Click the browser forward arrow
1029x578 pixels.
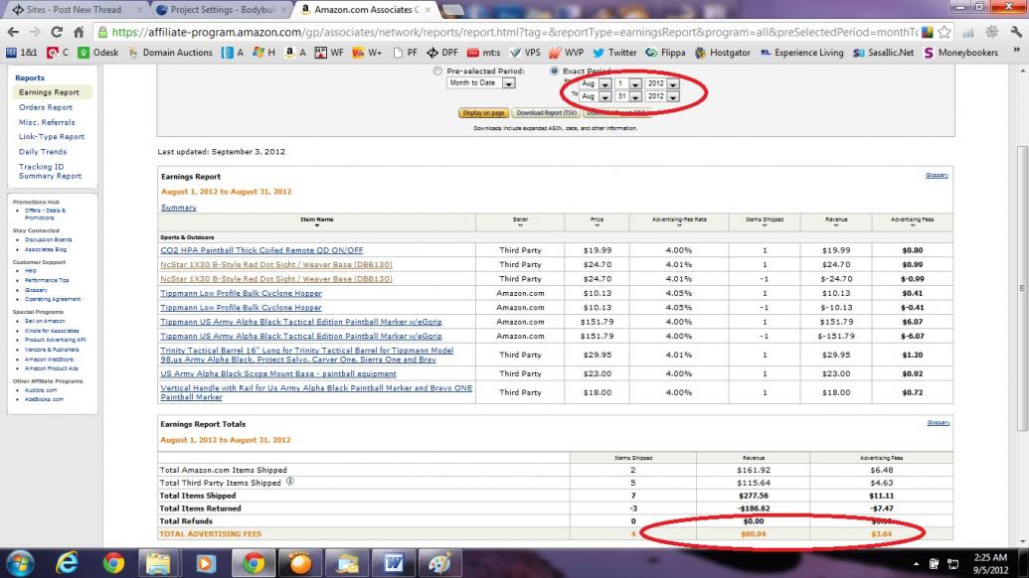click(x=34, y=32)
